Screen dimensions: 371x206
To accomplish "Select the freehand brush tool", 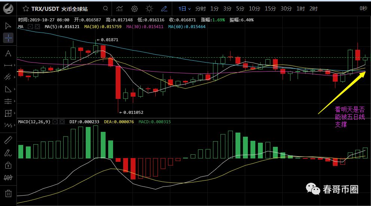I will 8,153.
